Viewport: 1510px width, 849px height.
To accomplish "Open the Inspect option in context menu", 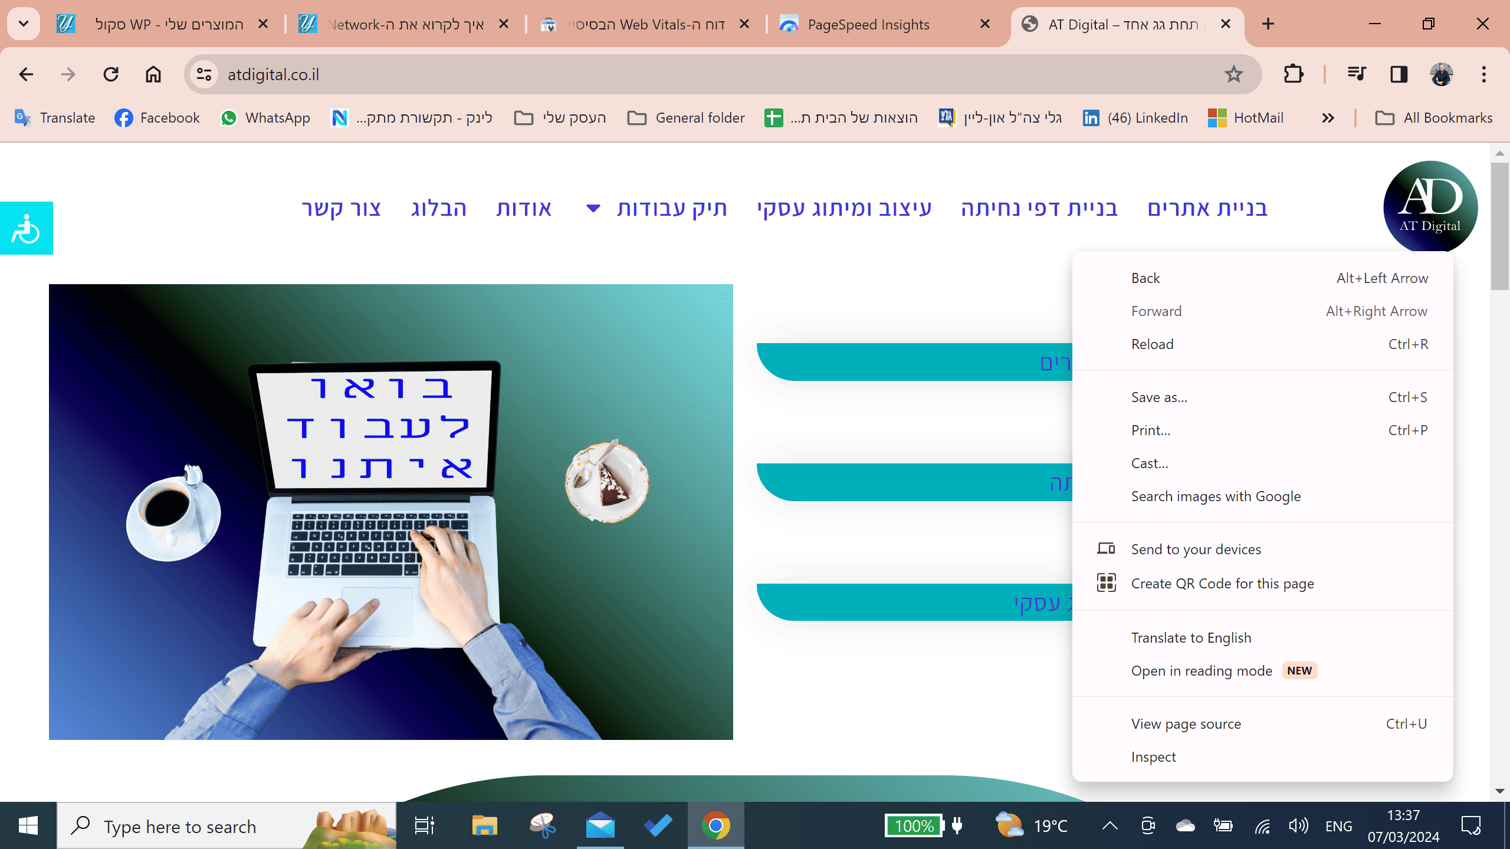I will (x=1153, y=756).
